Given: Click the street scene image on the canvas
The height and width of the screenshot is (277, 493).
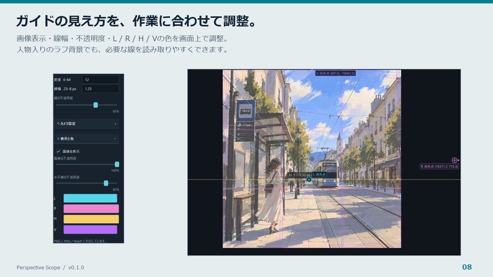Looking at the screenshot, I should 312,159.
